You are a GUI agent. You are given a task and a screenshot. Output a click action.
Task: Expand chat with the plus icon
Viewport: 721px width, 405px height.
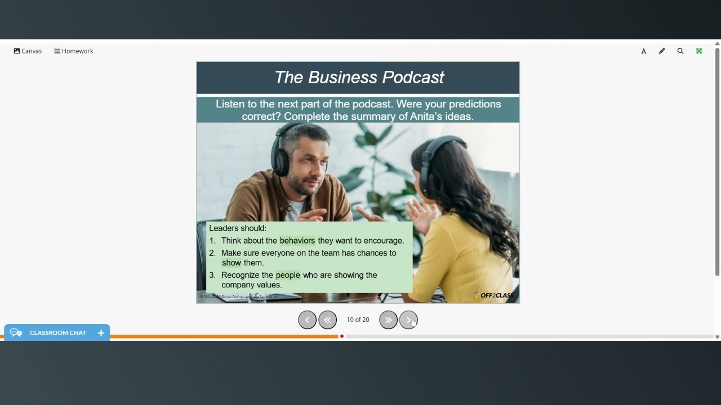tap(101, 333)
